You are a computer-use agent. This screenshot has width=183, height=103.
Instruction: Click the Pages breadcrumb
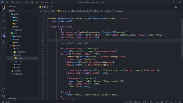(47, 11)
